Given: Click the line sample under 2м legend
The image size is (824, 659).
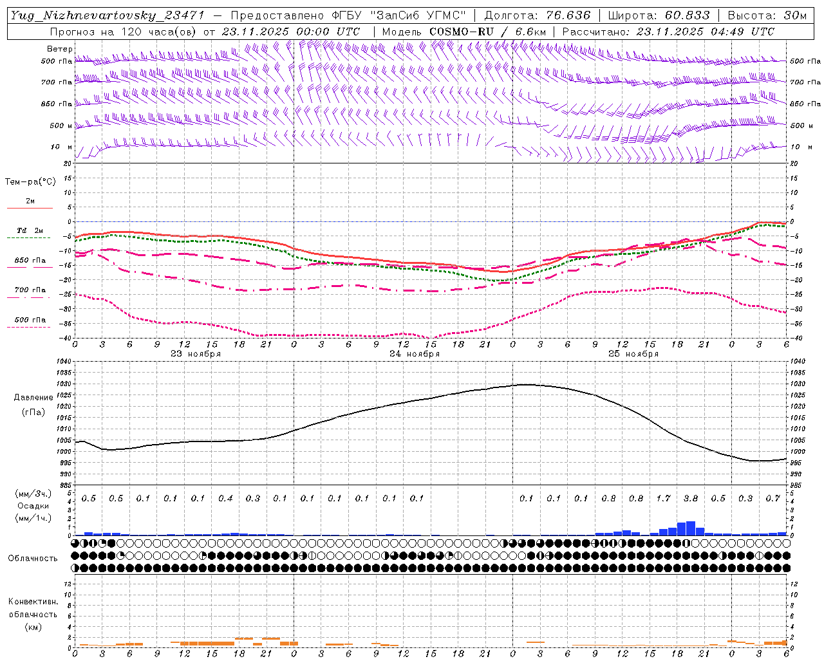Looking at the screenshot, I should (29, 209).
